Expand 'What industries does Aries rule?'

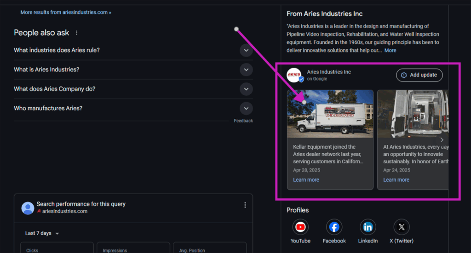click(246, 50)
